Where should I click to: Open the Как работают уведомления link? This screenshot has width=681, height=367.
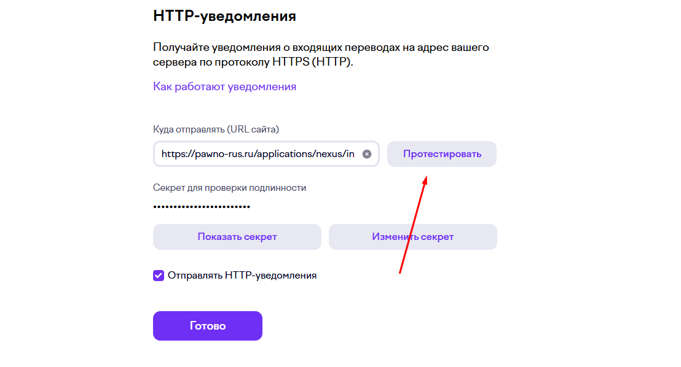(x=224, y=87)
